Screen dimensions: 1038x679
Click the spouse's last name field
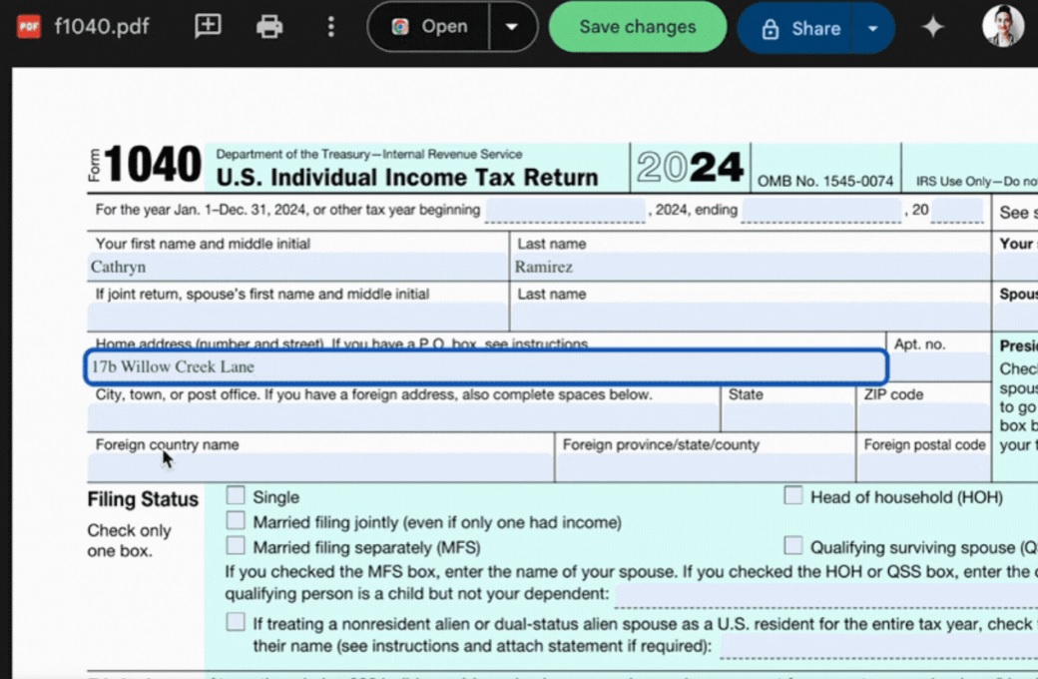click(x=751, y=317)
